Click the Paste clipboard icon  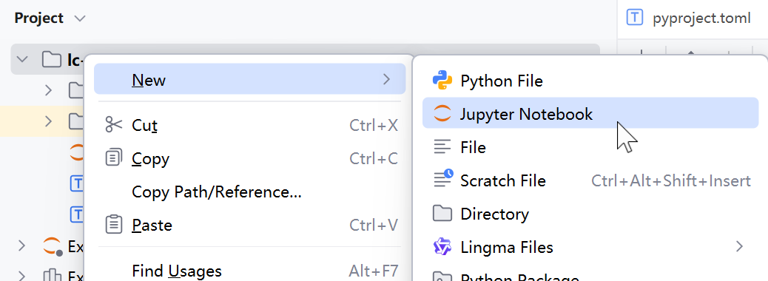(114, 226)
